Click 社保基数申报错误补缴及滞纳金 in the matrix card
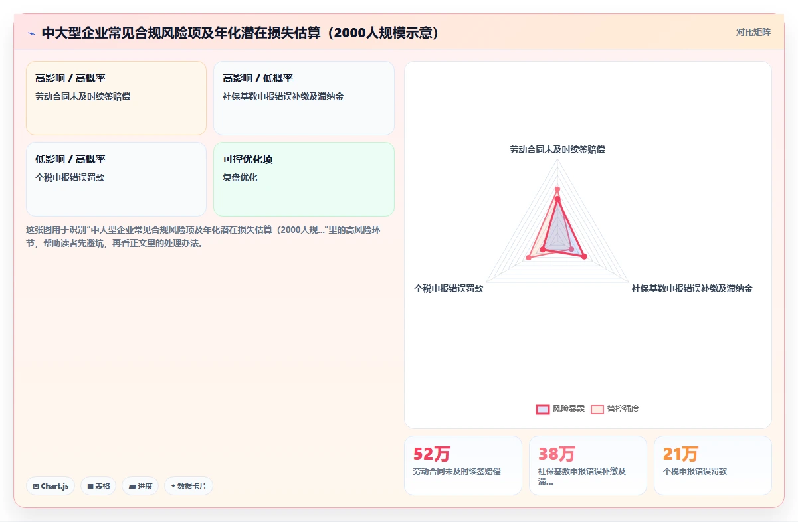798x522 pixels. click(x=283, y=96)
